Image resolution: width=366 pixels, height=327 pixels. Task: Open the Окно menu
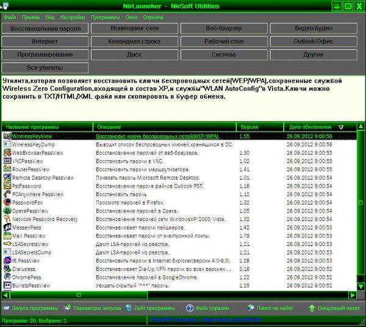pyautogui.click(x=131, y=17)
